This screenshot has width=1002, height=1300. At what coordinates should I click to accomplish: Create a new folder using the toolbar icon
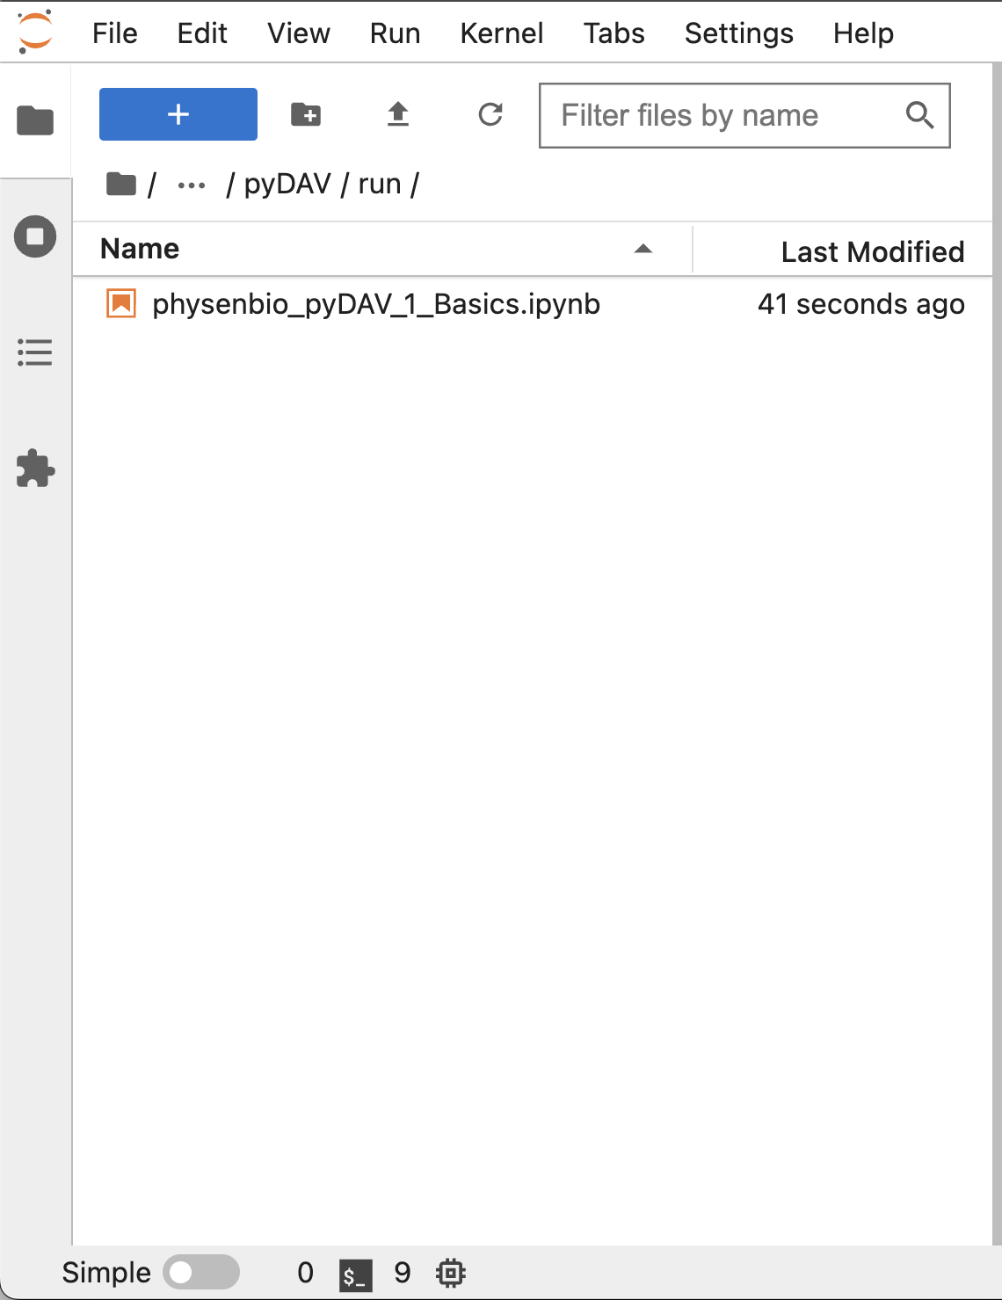click(x=305, y=114)
